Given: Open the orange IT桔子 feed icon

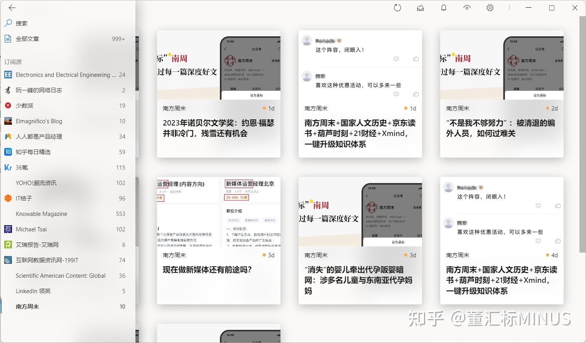Looking at the screenshot, I should (x=8, y=198).
